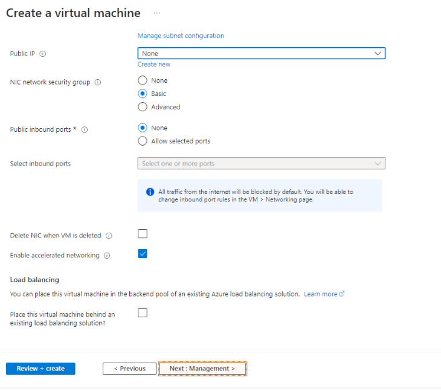The width and height of the screenshot is (441, 391).
Task: Go to Next: Management step
Action: (202, 369)
